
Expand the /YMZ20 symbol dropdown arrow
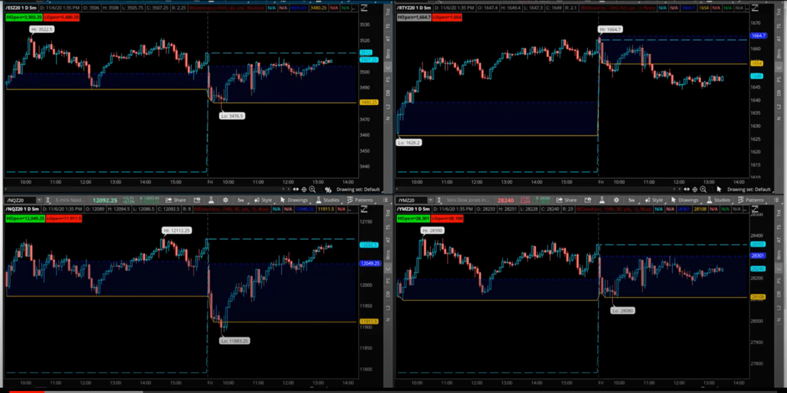430,200
